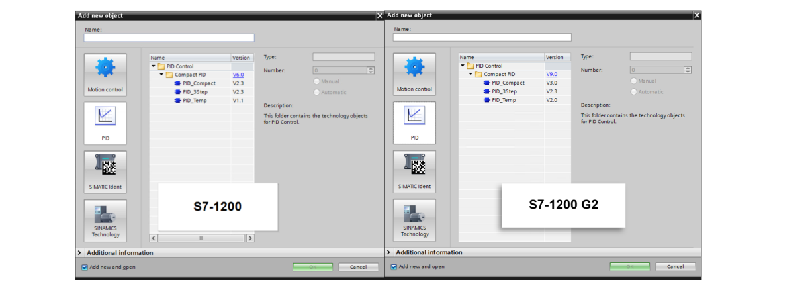This screenshot has width=810, height=290.
Task: Expand Additional information section in left dialog
Action: pos(80,253)
